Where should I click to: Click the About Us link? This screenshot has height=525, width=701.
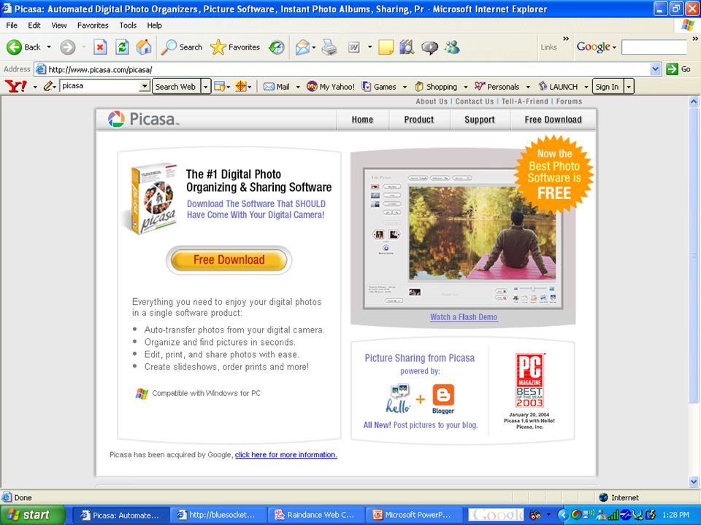coord(432,101)
